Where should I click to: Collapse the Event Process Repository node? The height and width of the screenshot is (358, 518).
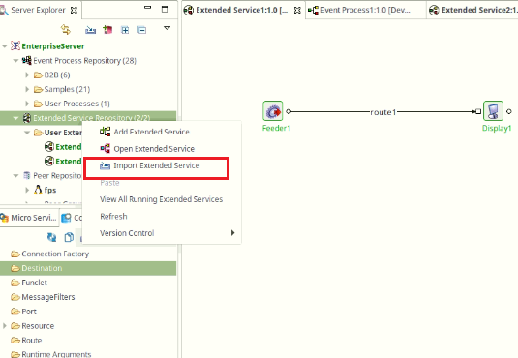click(x=15, y=61)
